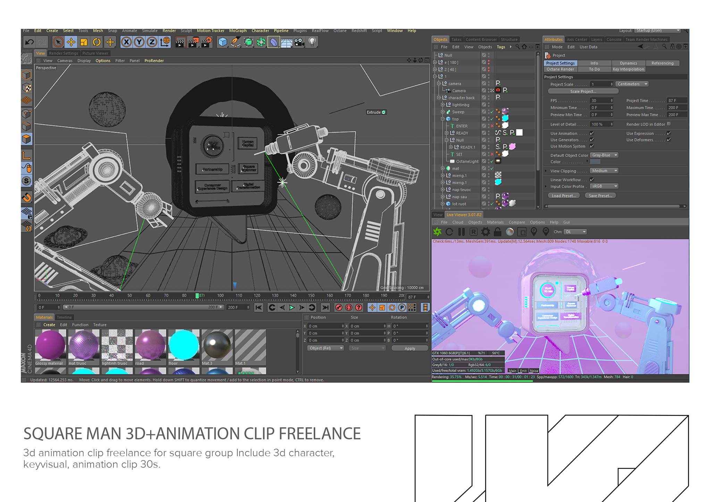The width and height of the screenshot is (711, 502).
Task: Select the Move tool in toolbar
Action: coord(71,42)
